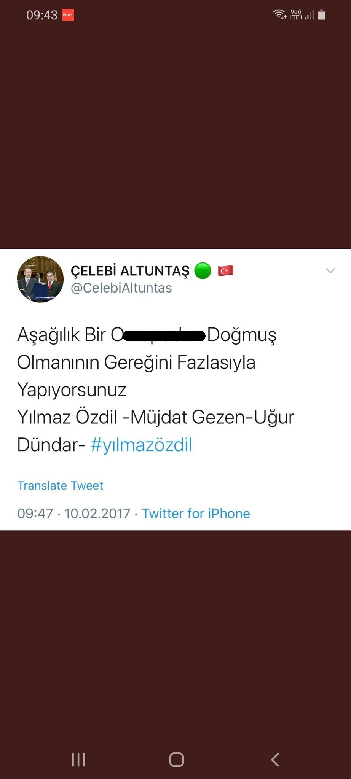Tap the Sözcü notification icon in status bar
The image size is (351, 779).
pyautogui.click(x=68, y=15)
